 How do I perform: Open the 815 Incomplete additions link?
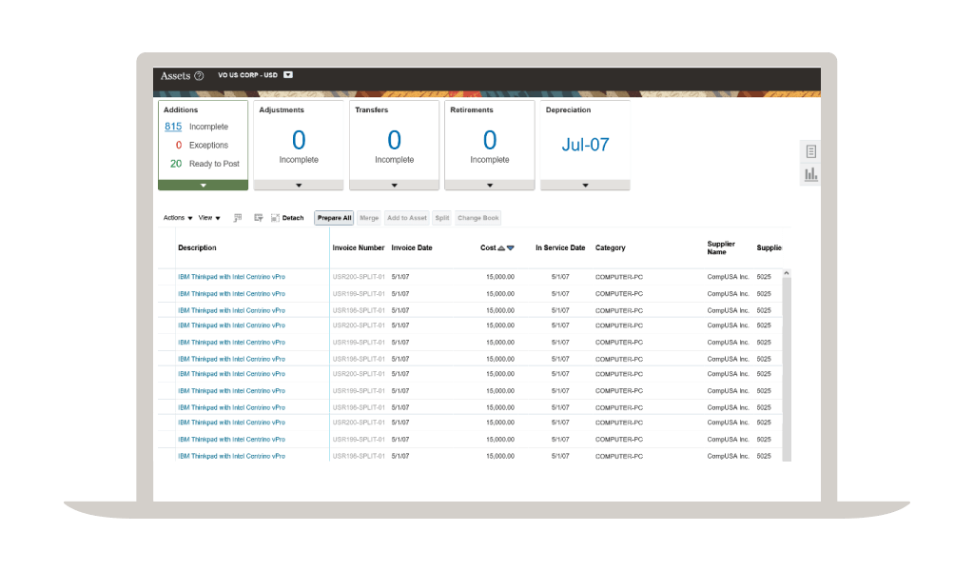(x=171, y=126)
